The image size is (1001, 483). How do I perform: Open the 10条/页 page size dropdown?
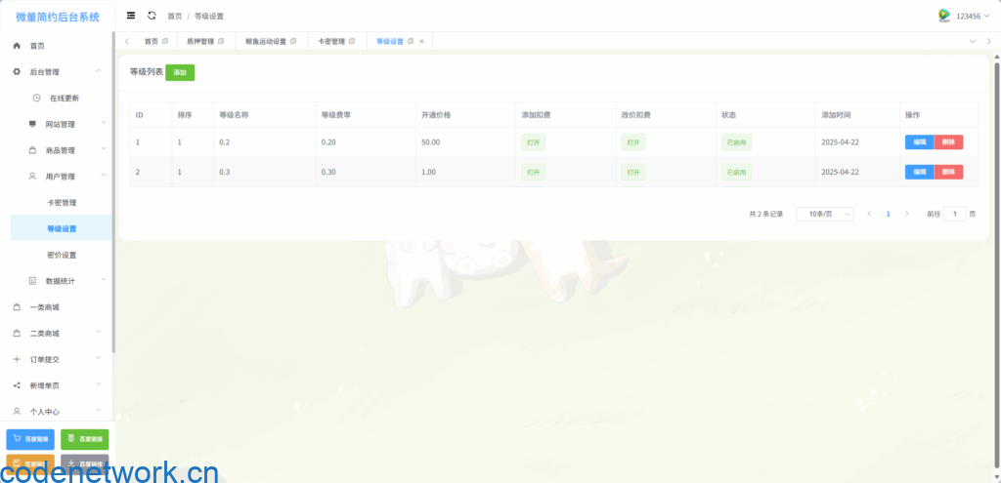pos(825,213)
